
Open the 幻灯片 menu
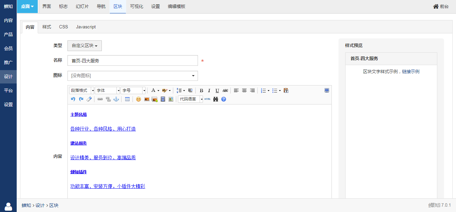pyautogui.click(x=82, y=6)
